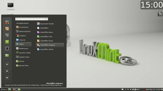
Task: Launch Document Viewer
Action: pyautogui.click(x=50, y=24)
